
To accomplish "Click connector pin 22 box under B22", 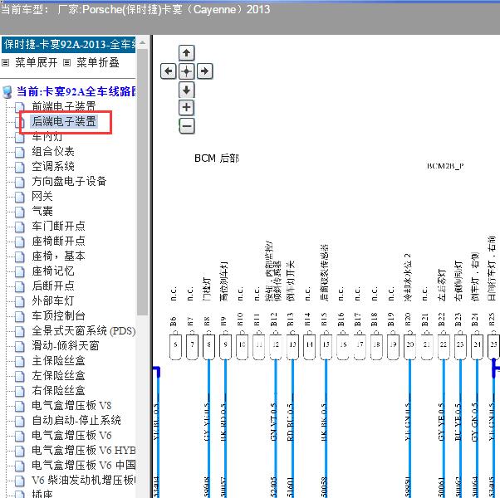I will click(x=444, y=347).
